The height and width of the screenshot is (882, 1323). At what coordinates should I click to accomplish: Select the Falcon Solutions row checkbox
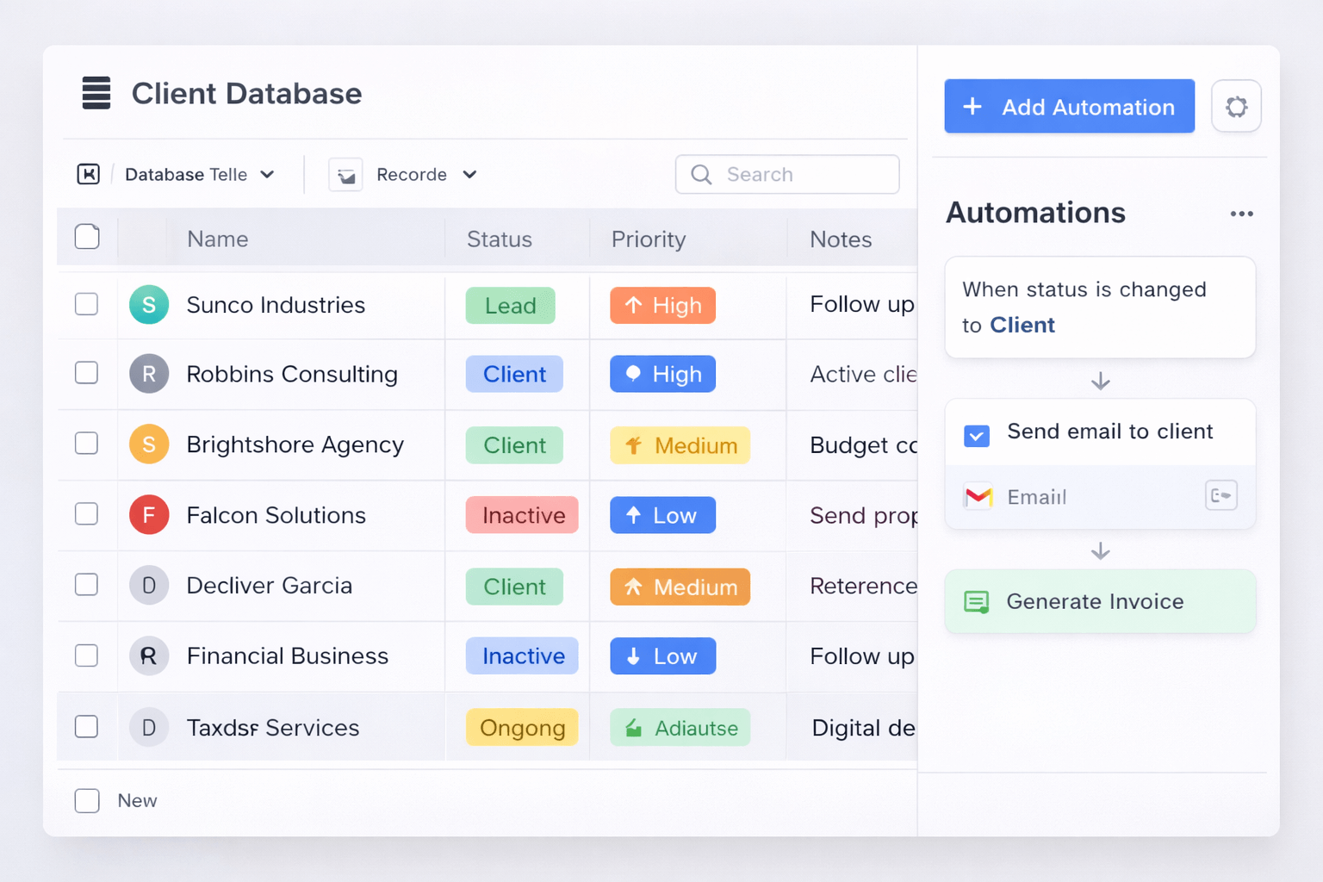click(x=86, y=514)
